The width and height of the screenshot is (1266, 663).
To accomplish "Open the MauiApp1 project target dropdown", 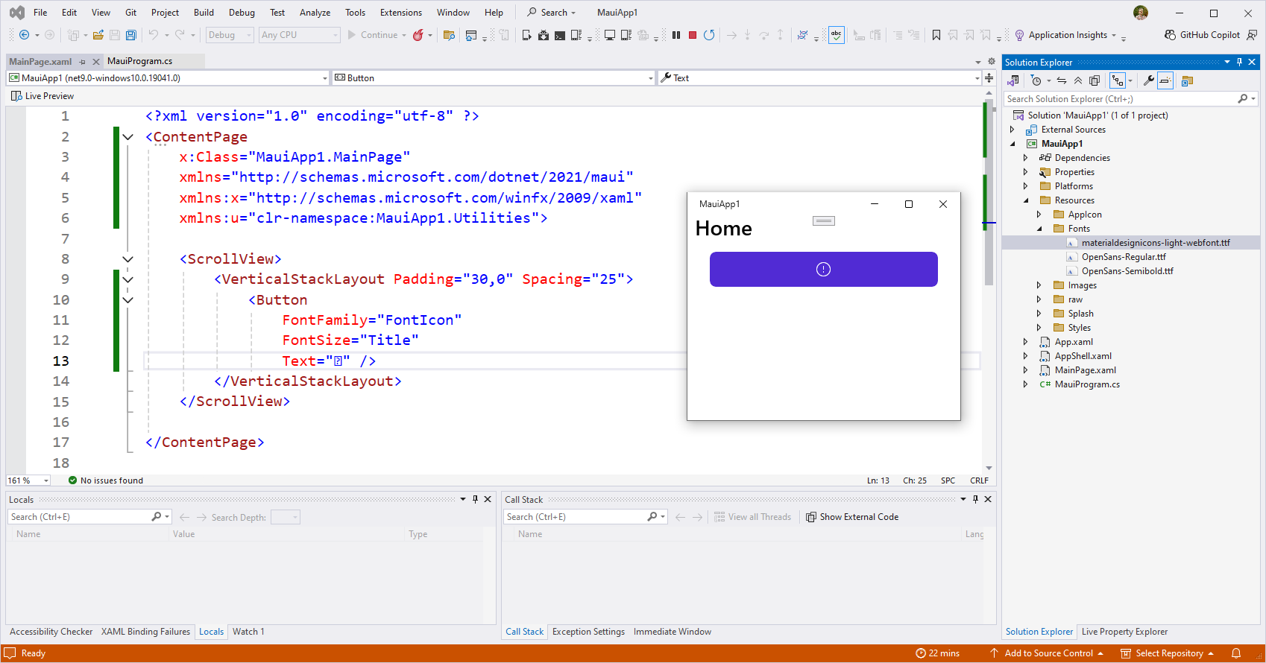I will click(168, 77).
